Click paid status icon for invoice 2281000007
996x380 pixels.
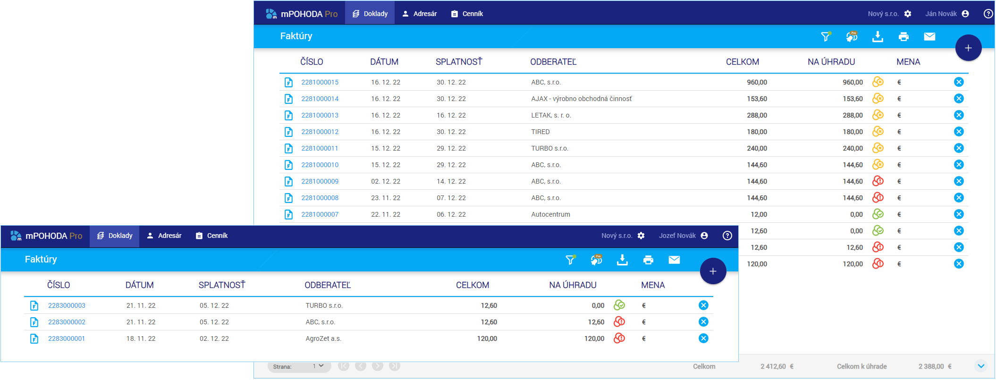pos(878,214)
